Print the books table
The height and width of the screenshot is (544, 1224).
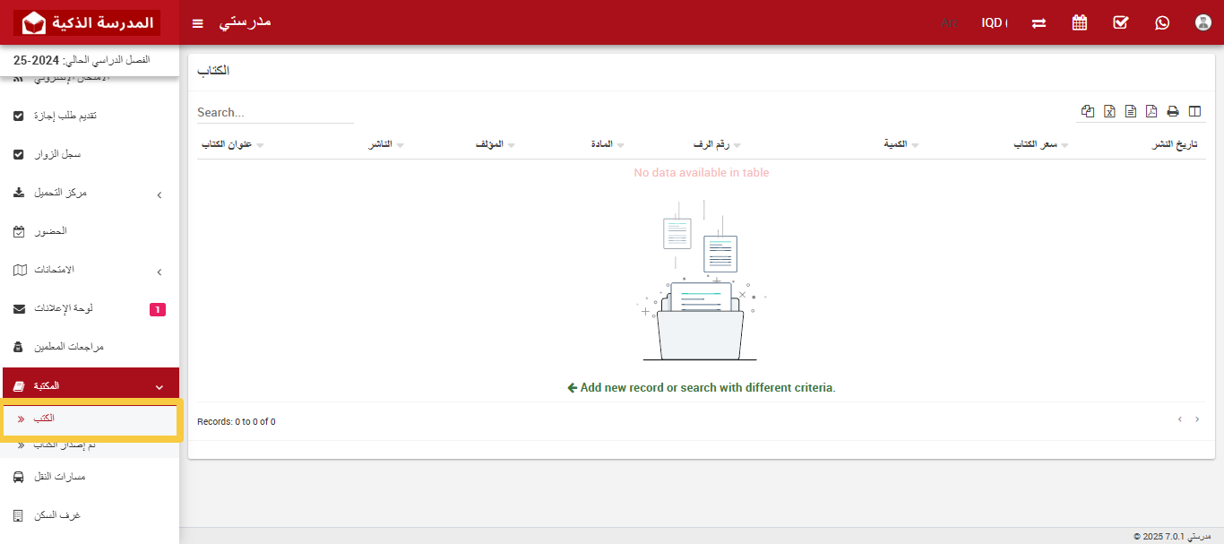pos(1173,111)
